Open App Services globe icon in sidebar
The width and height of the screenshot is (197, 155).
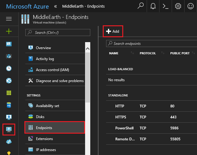[x=9, y=81]
